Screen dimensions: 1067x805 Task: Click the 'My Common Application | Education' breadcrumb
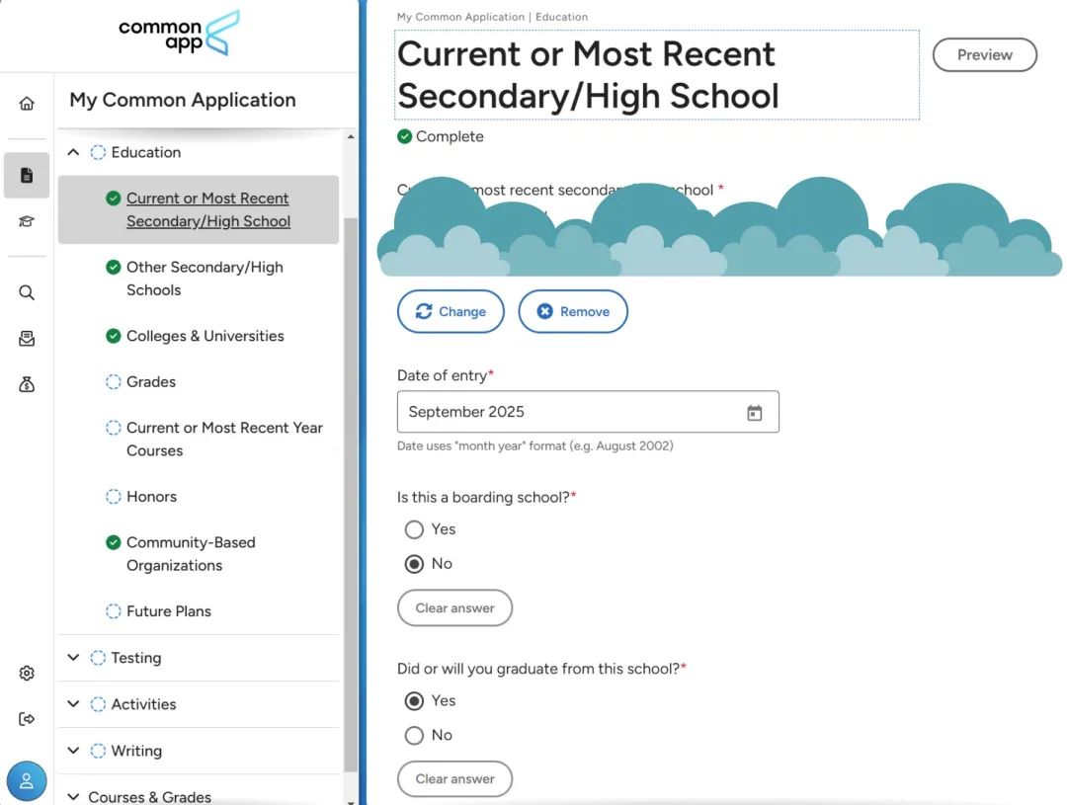tap(492, 17)
